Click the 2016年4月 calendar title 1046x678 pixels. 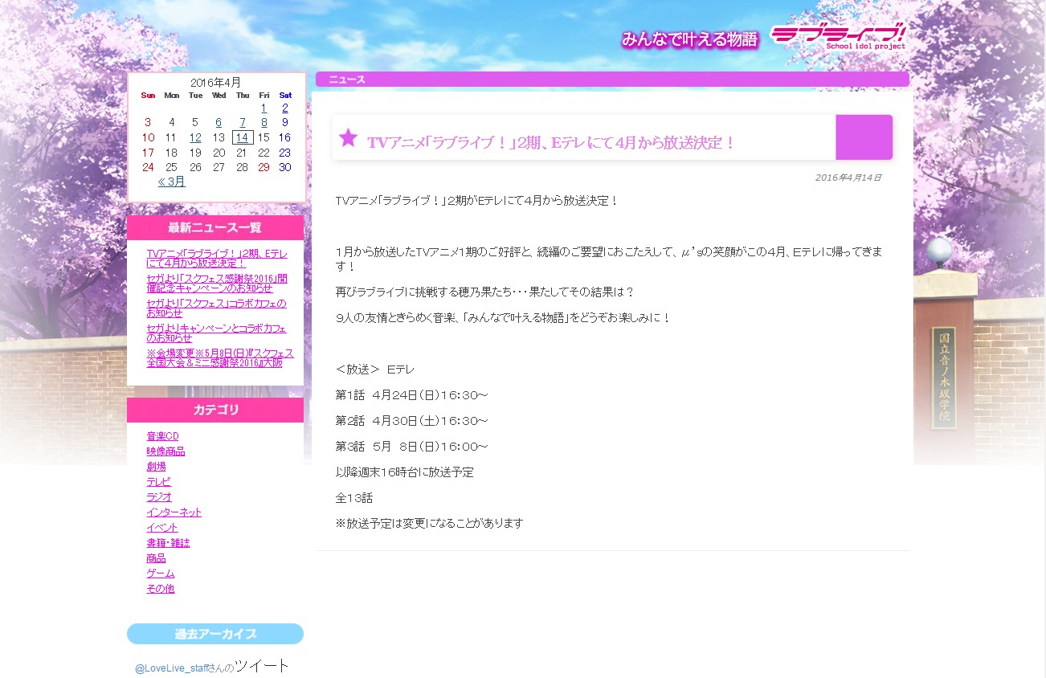point(215,82)
